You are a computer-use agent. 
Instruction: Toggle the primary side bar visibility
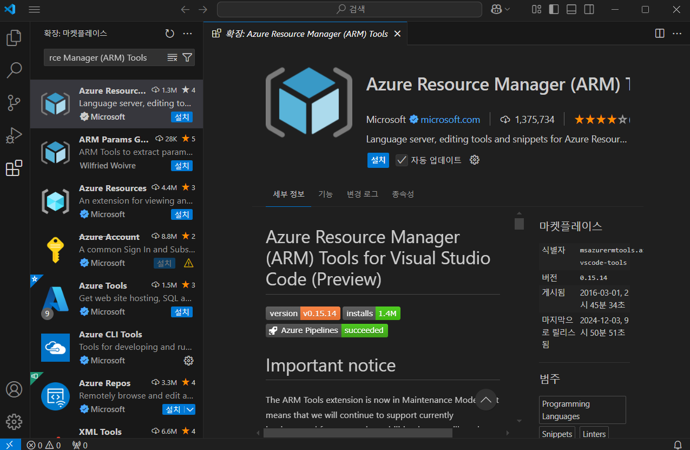click(554, 9)
